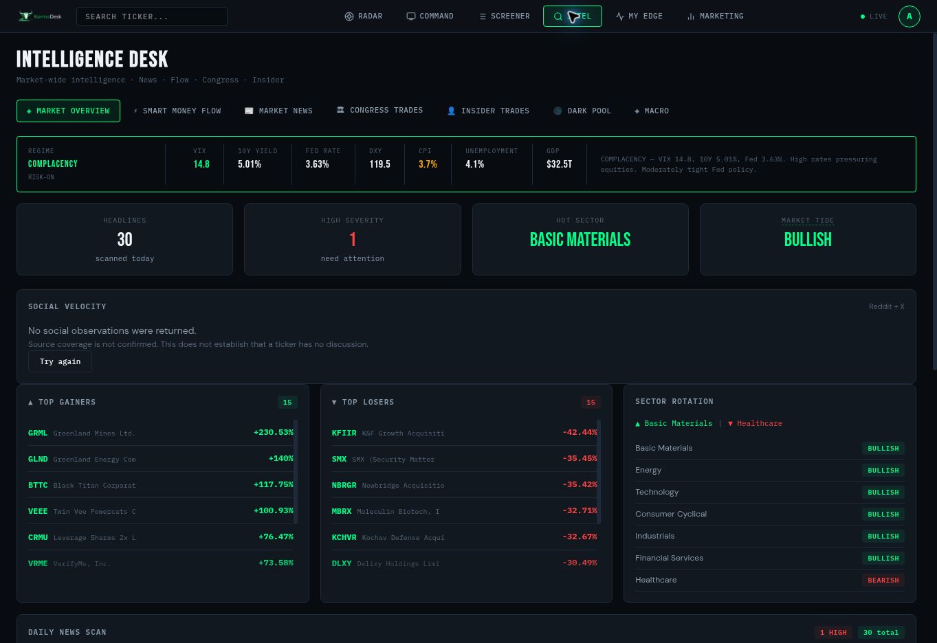Viewport: 937px width, 643px height.
Task: Click the High Severity card
Action: 353,240
